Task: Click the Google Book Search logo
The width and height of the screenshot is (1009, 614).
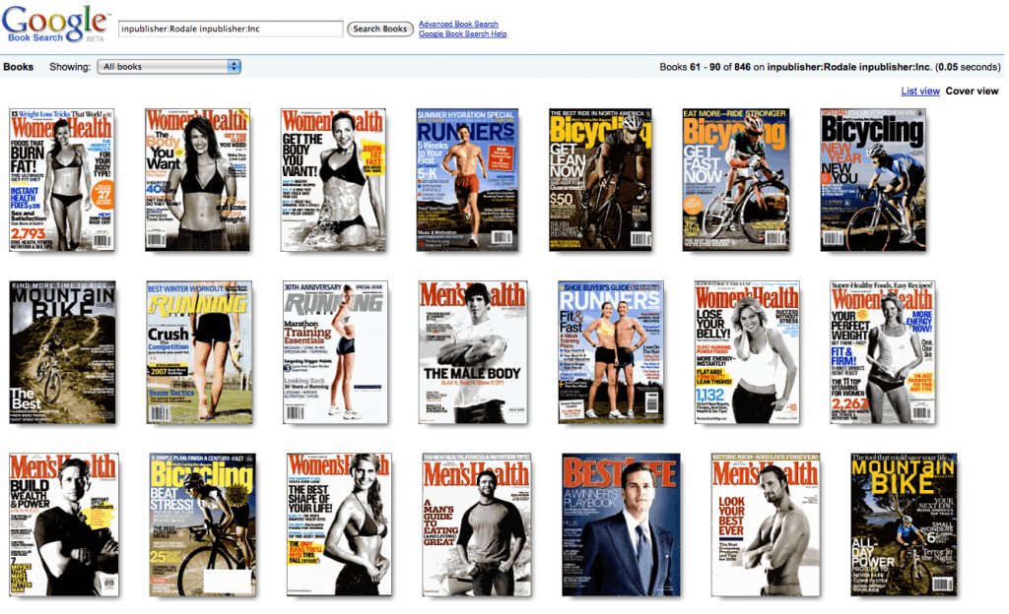Action: tap(55, 23)
